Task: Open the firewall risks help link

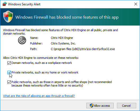Action: point(39,96)
